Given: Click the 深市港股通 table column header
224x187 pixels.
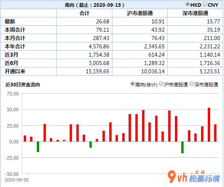Looking at the screenshot, I should click(195, 13).
